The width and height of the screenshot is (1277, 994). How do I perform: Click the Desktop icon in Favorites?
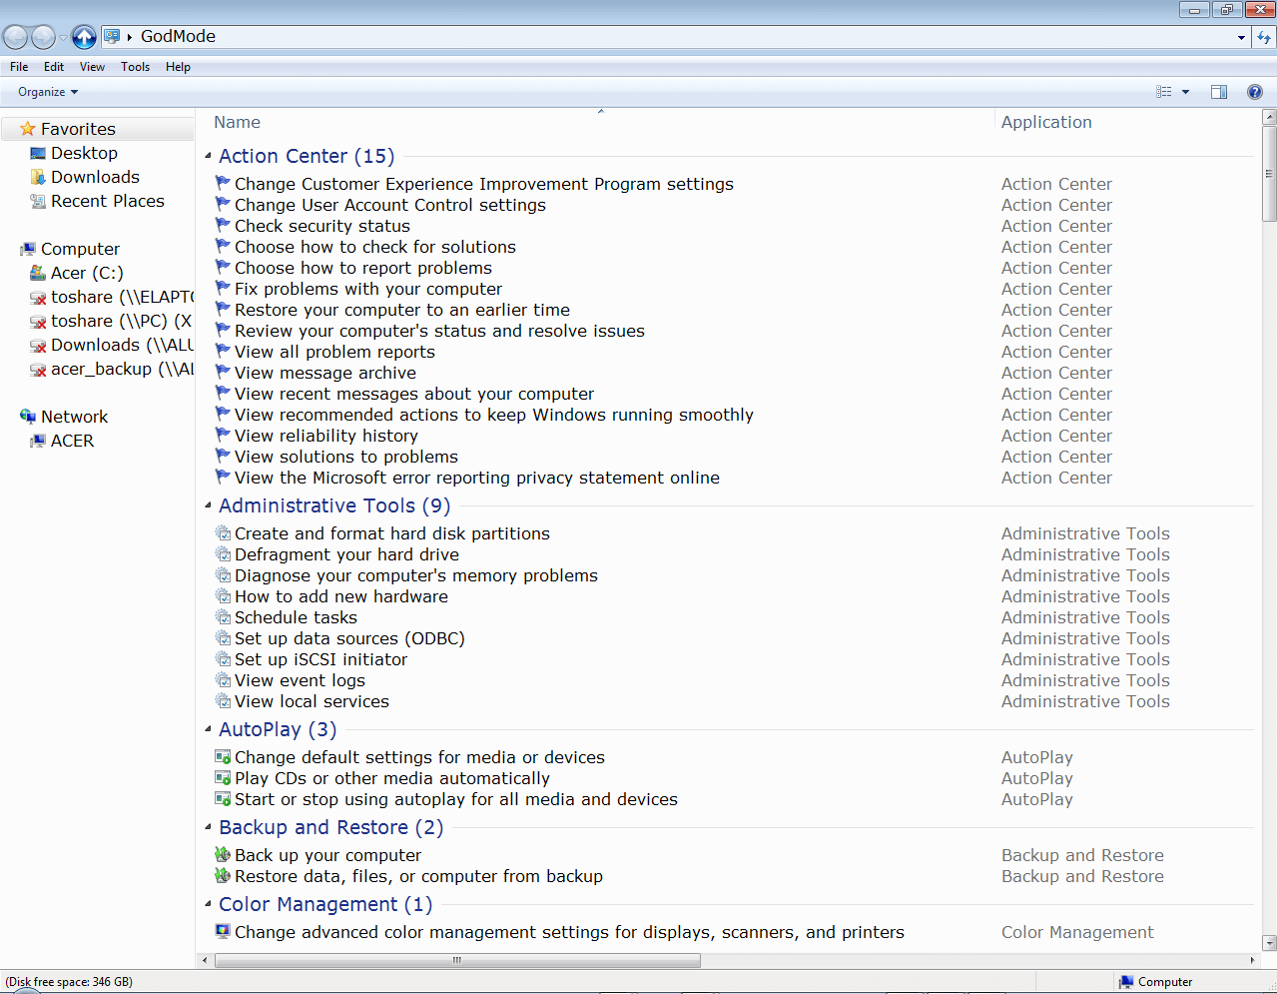pyautogui.click(x=38, y=153)
